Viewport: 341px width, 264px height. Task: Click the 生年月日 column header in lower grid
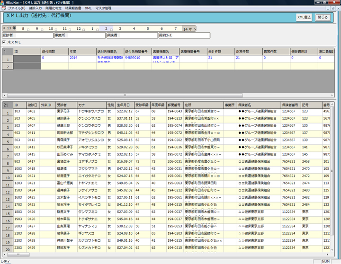[125, 105]
